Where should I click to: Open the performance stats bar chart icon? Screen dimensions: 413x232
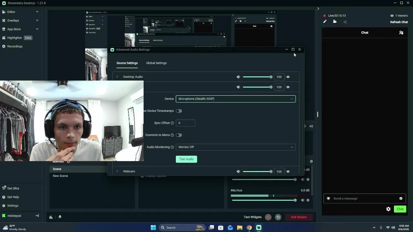pos(51,217)
